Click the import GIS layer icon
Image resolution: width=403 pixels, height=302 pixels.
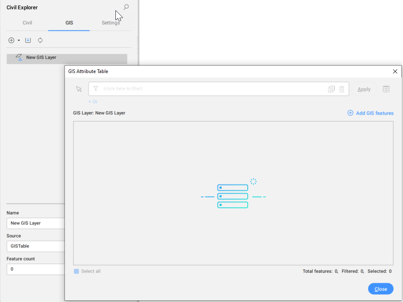coord(28,40)
